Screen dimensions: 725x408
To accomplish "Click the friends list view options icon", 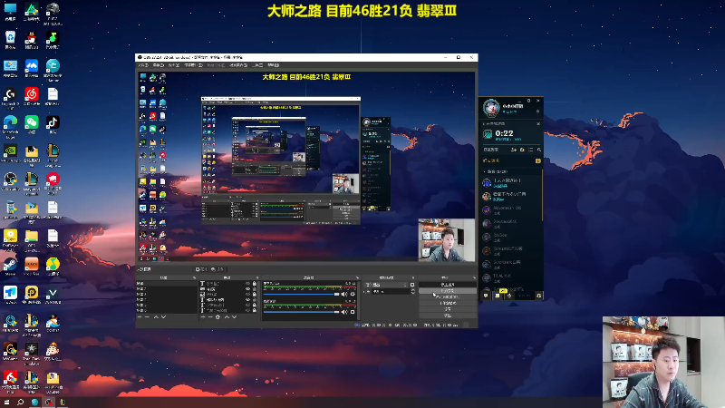I will [530, 150].
